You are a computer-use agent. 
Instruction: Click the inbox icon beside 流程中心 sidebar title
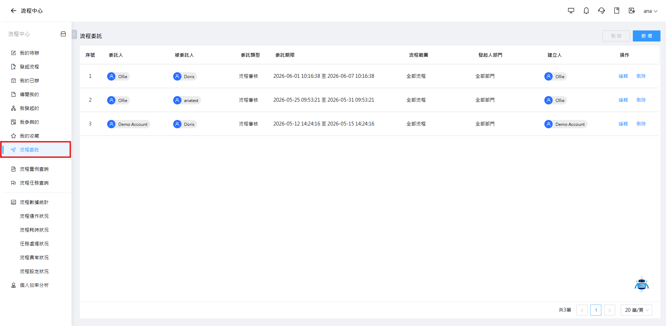click(63, 34)
